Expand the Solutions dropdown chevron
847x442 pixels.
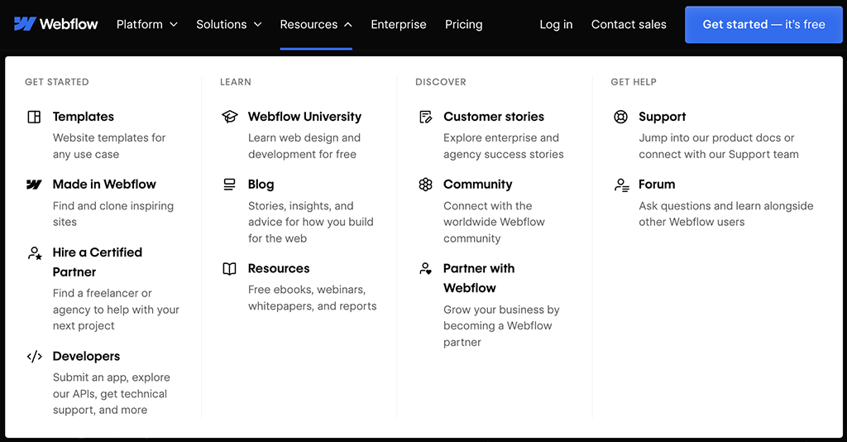258,24
